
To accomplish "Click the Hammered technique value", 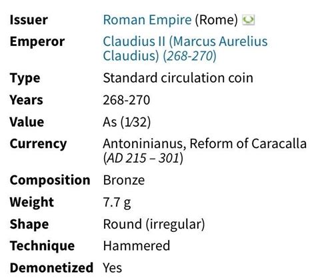I will [137, 246].
